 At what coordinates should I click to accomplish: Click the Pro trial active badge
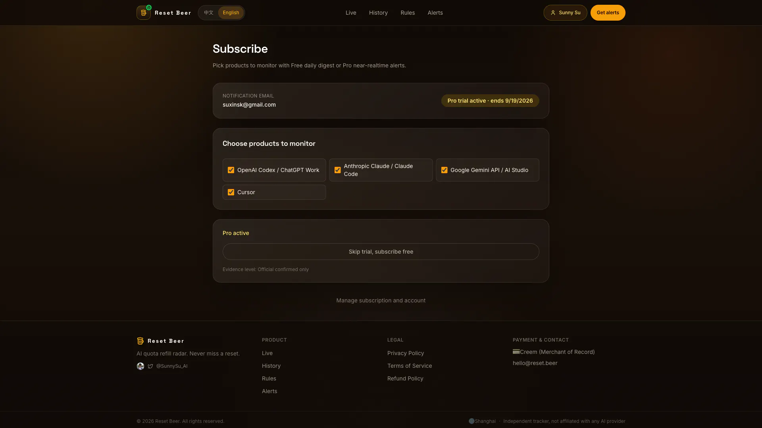(x=490, y=101)
